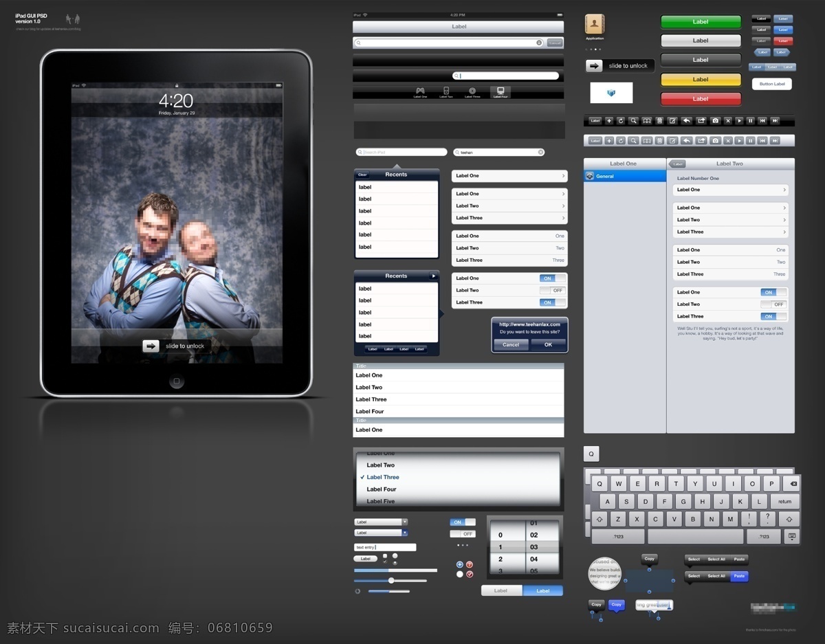Click the pause icon in the dark toolbar

pos(751,121)
